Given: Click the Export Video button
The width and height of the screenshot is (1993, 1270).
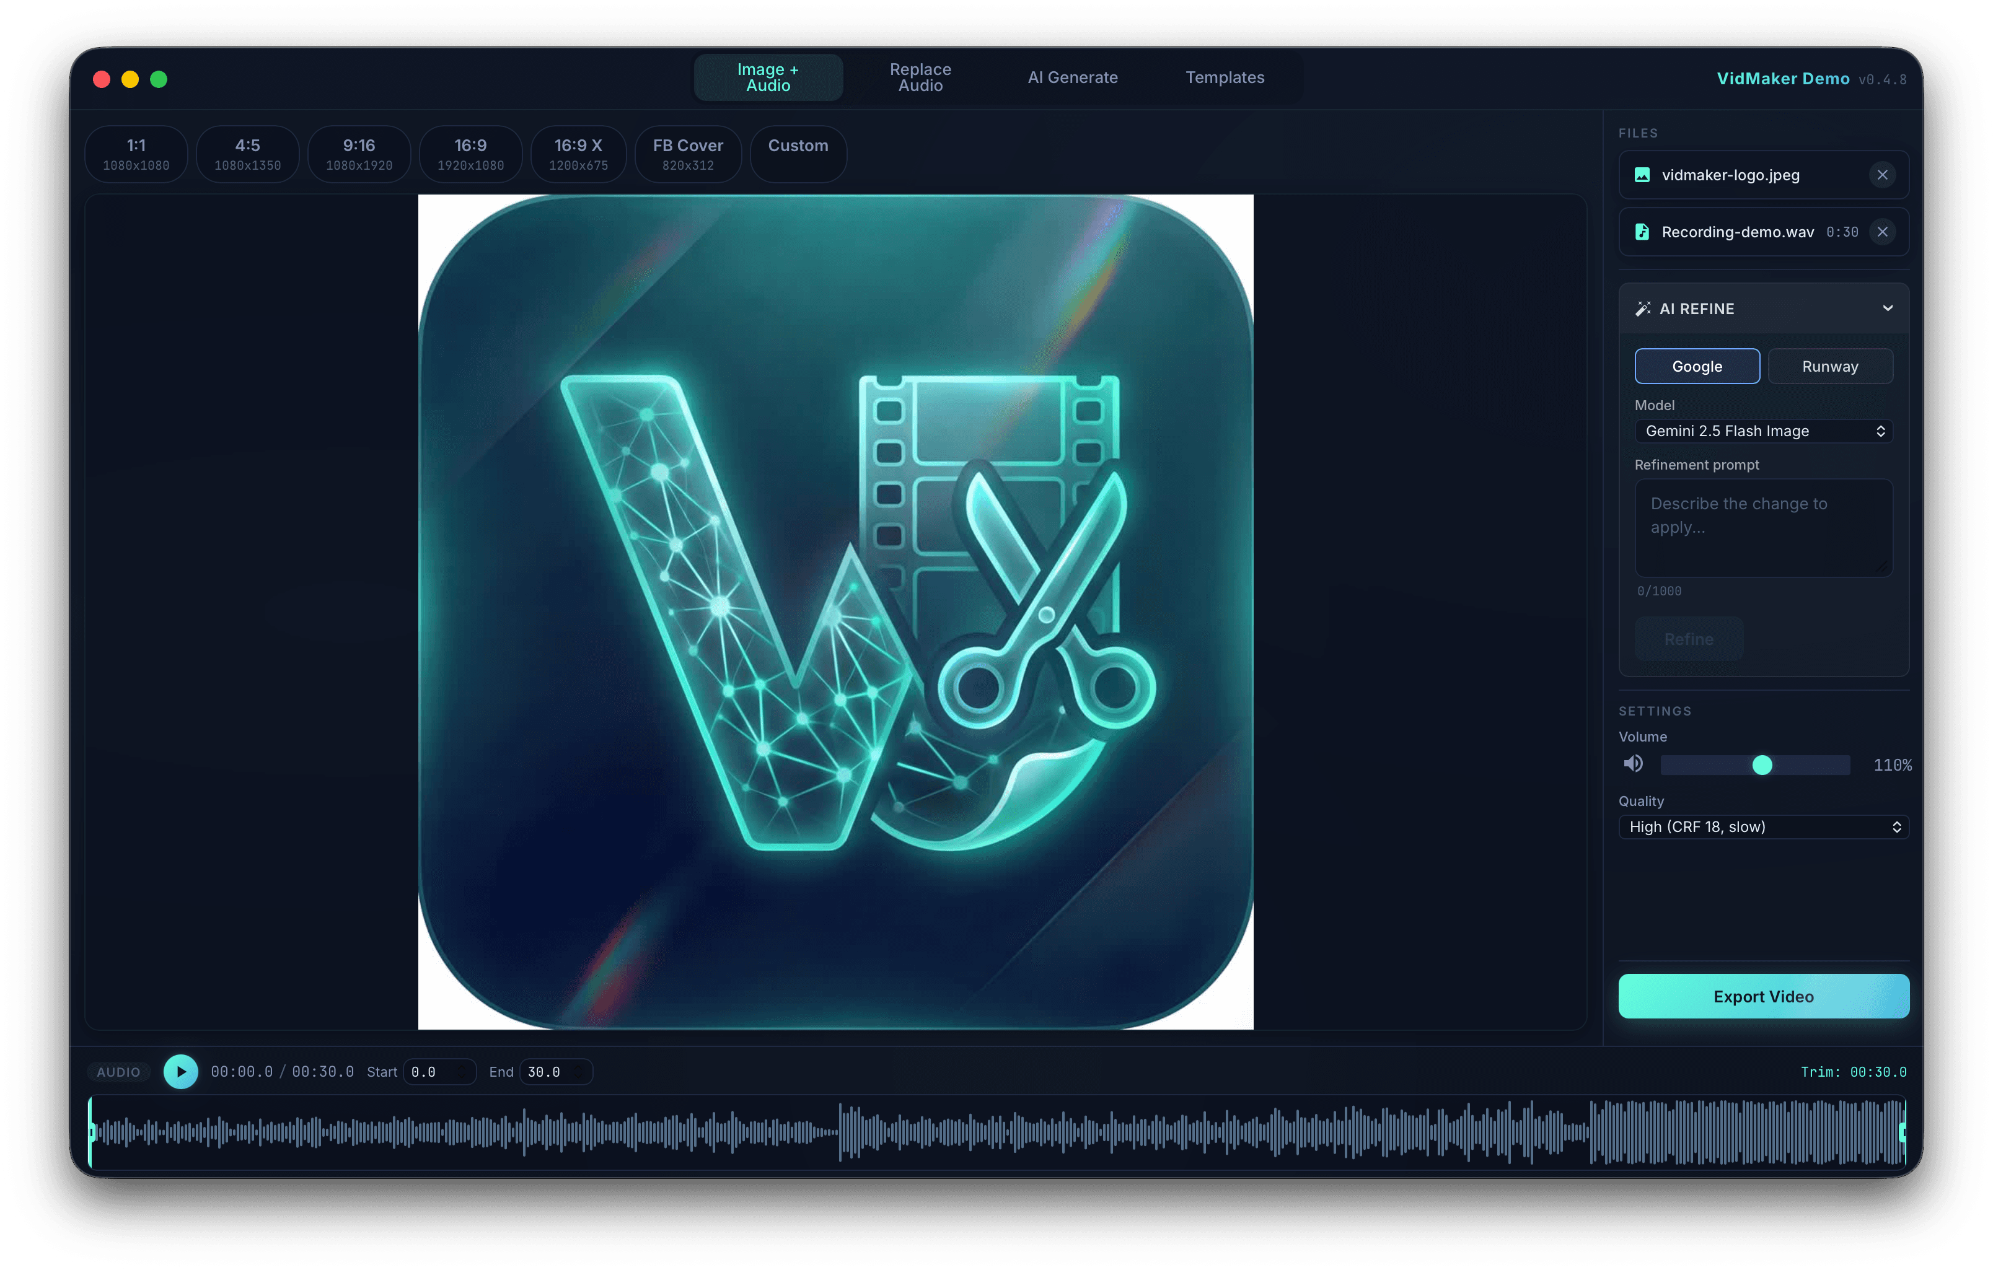Looking at the screenshot, I should pyautogui.click(x=1763, y=996).
